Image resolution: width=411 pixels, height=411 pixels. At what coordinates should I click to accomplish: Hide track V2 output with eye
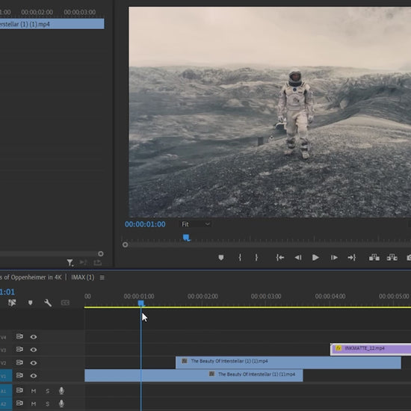click(34, 362)
